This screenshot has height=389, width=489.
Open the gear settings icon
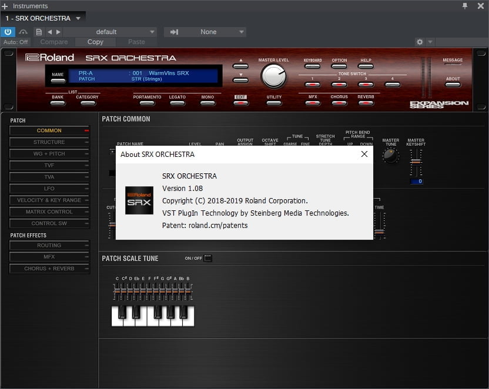pyautogui.click(x=420, y=42)
